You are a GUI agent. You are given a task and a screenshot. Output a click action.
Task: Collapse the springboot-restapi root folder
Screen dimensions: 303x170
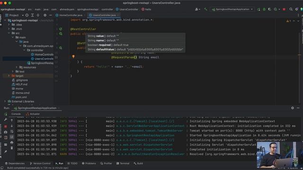click(5, 20)
